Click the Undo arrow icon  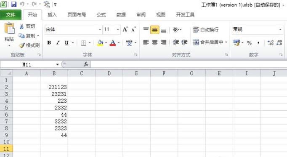pyautogui.click(x=22, y=4)
